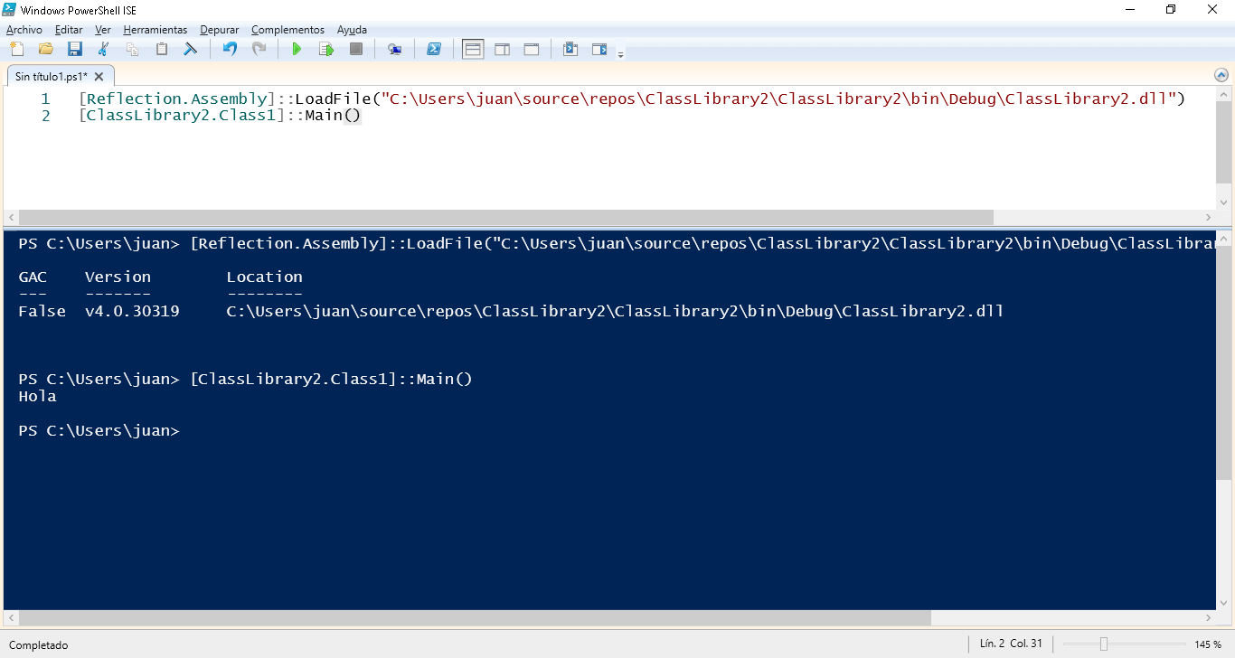Open the New Remote PowerShell Tab icon

coord(394,49)
